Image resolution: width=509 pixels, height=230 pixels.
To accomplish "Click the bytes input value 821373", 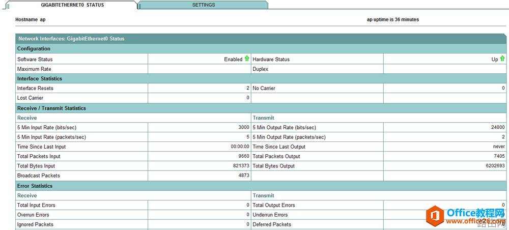I will pos(241,166).
